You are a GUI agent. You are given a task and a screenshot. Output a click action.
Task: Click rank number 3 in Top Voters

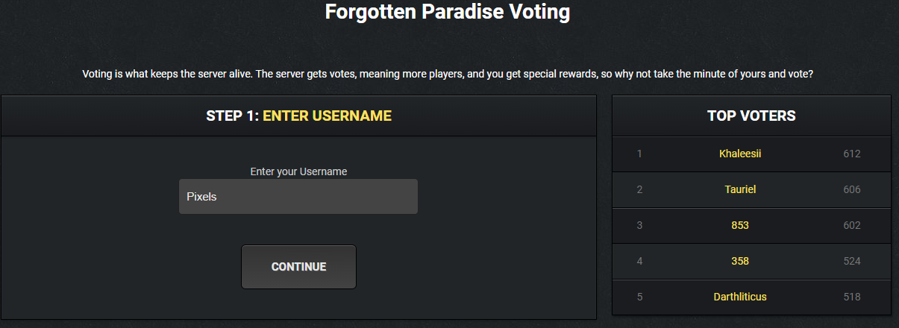click(639, 225)
